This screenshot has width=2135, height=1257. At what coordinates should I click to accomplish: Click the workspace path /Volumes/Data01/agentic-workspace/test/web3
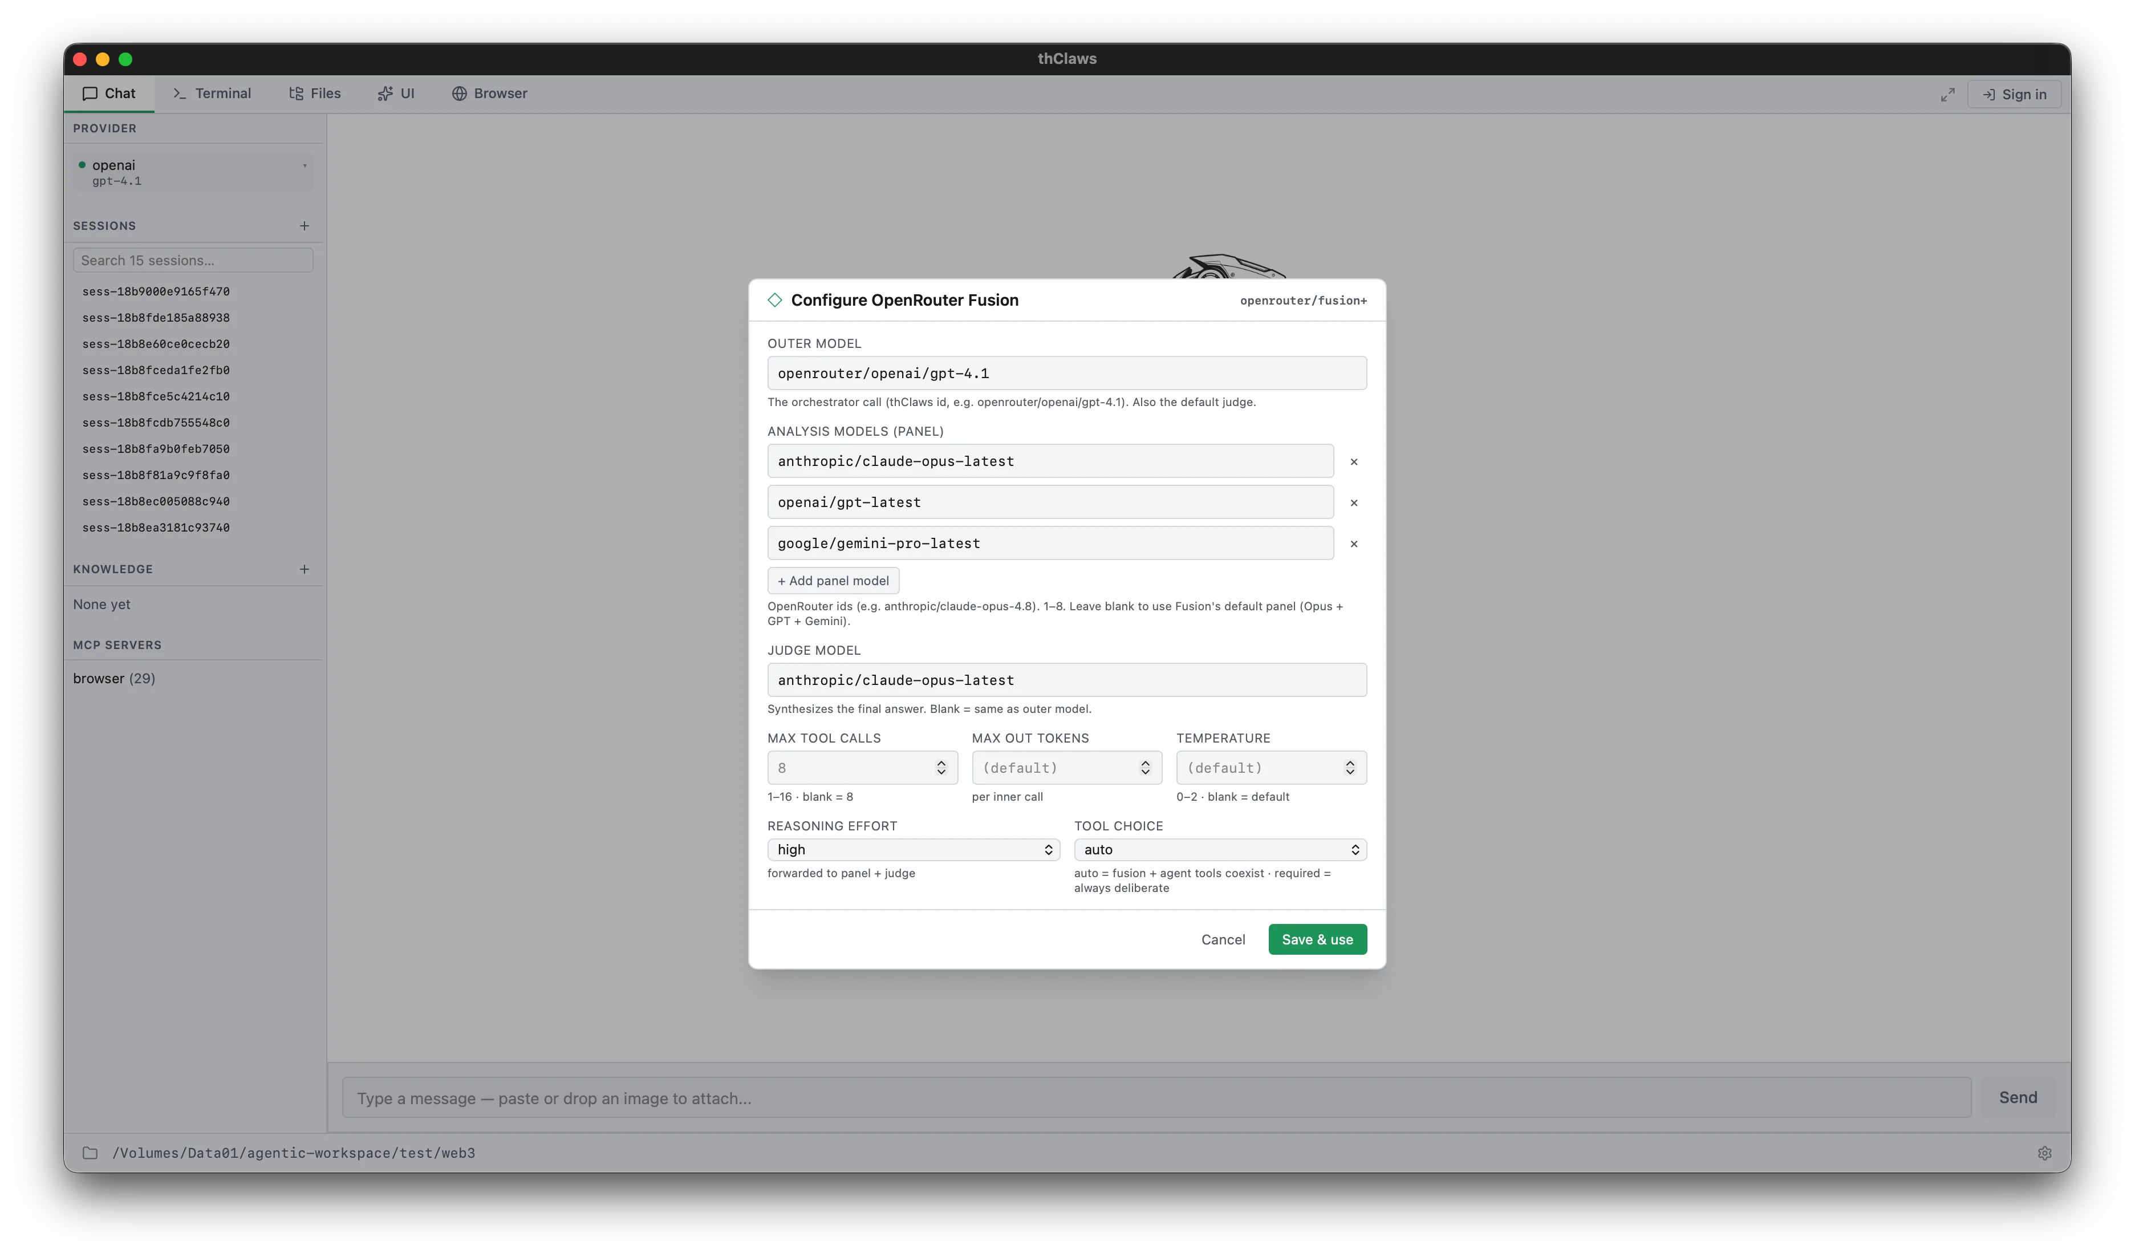pos(293,1153)
